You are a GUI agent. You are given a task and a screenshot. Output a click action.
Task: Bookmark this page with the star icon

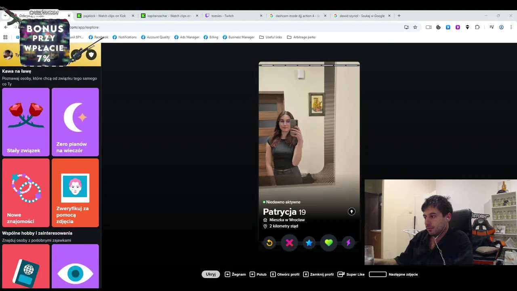[x=415, y=27]
